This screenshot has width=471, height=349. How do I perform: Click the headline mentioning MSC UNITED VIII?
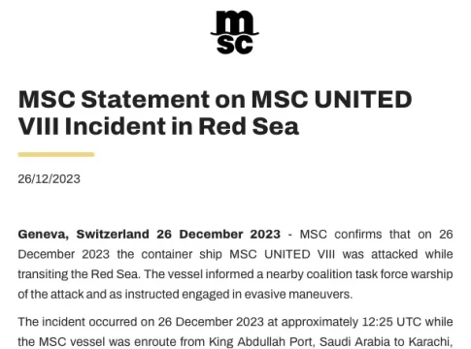[x=215, y=112]
